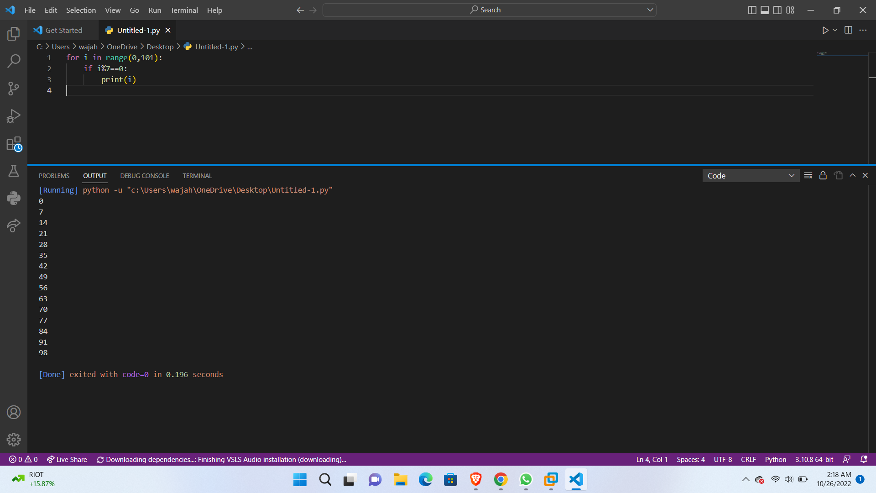Click the Run Python File play button
The width and height of the screenshot is (876, 493).
[825, 30]
